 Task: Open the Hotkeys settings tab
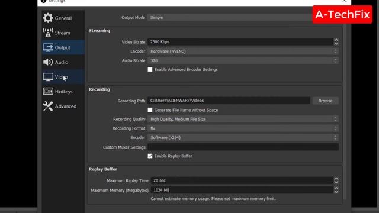tap(63, 92)
